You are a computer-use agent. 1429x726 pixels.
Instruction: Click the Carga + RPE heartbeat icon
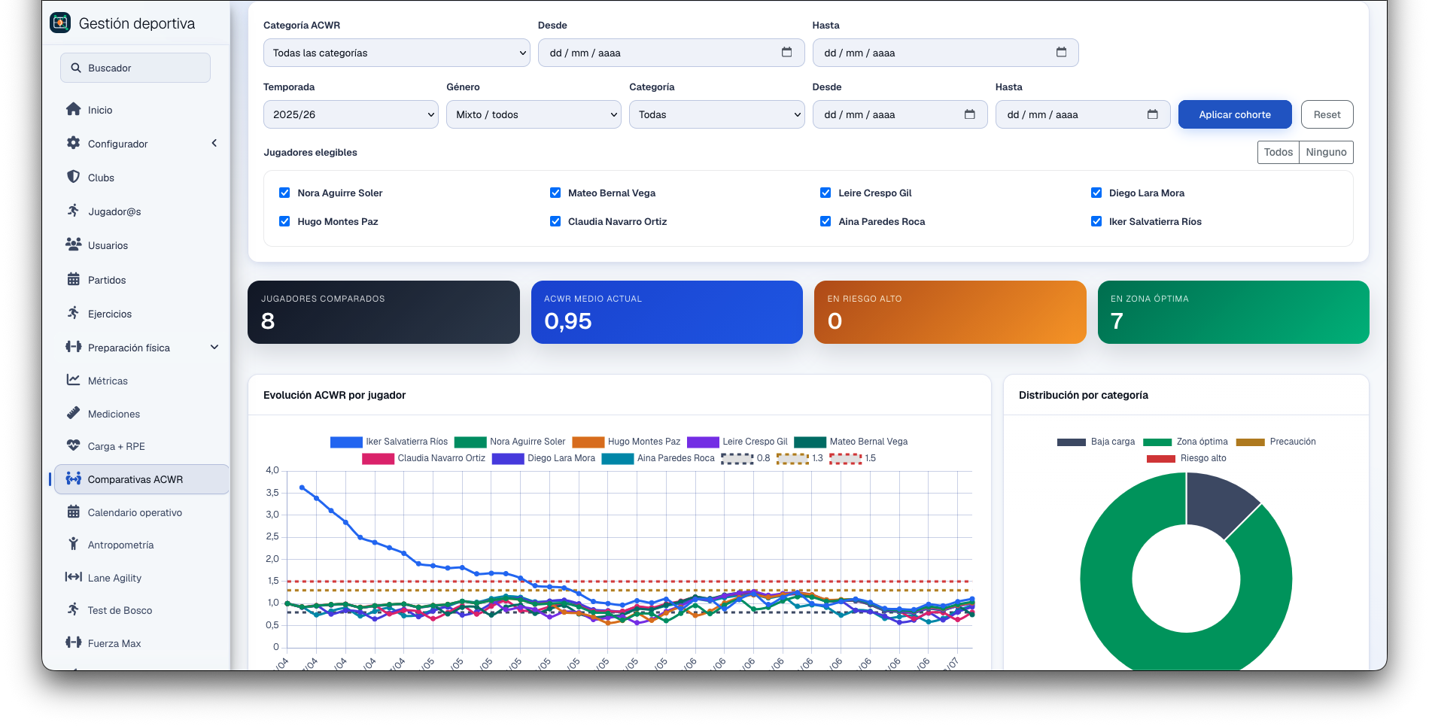pyautogui.click(x=73, y=445)
